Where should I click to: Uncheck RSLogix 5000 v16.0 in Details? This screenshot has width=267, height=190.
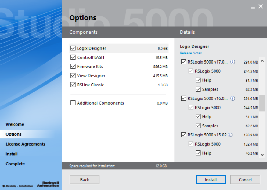coord(184,98)
